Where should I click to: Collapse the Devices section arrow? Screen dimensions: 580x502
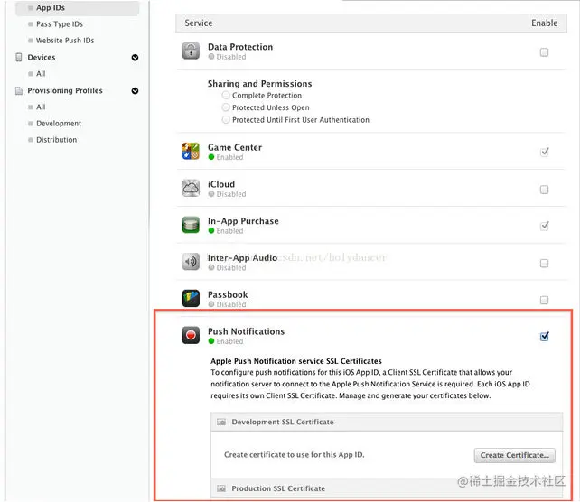point(135,57)
